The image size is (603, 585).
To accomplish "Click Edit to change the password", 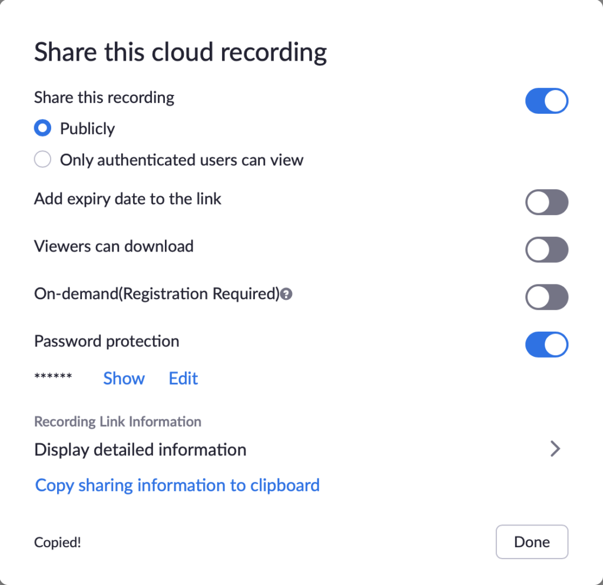I will [183, 378].
